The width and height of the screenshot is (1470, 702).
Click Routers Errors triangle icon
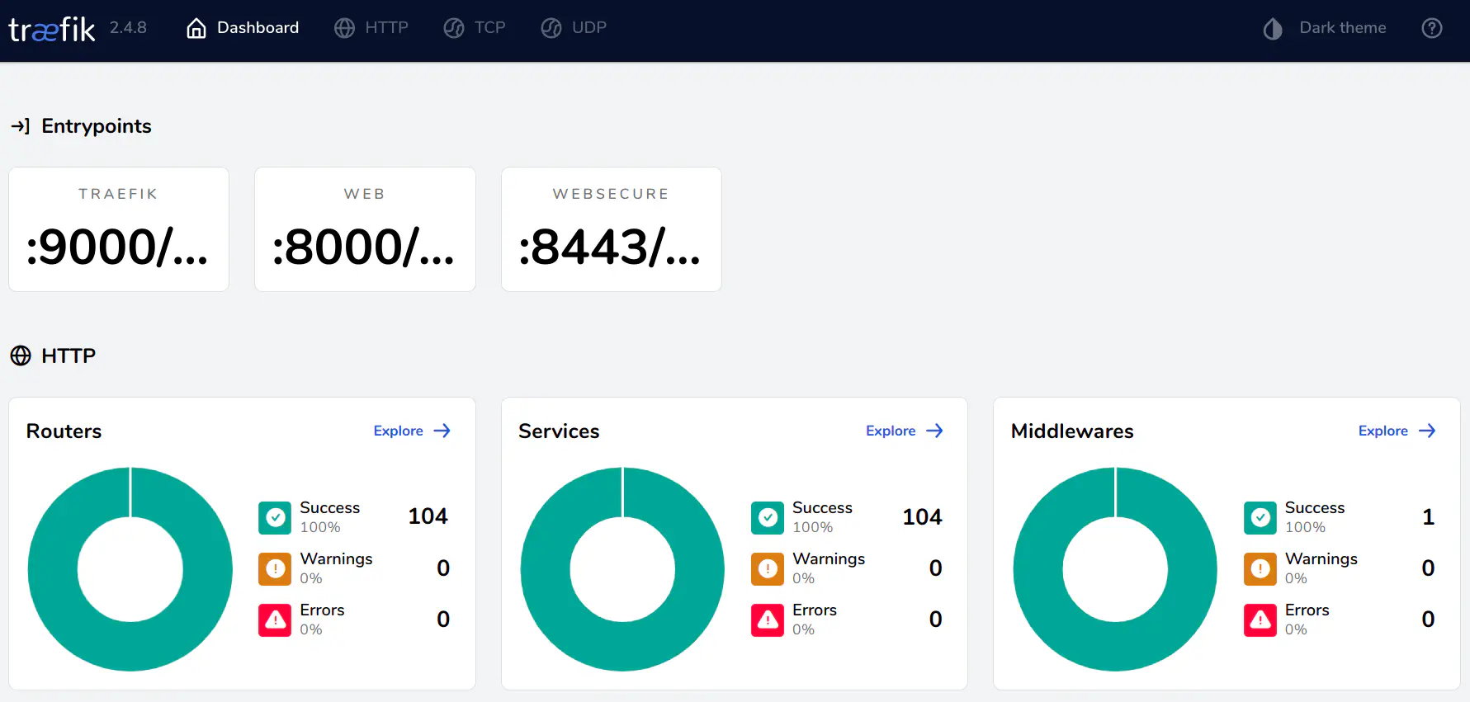(275, 620)
